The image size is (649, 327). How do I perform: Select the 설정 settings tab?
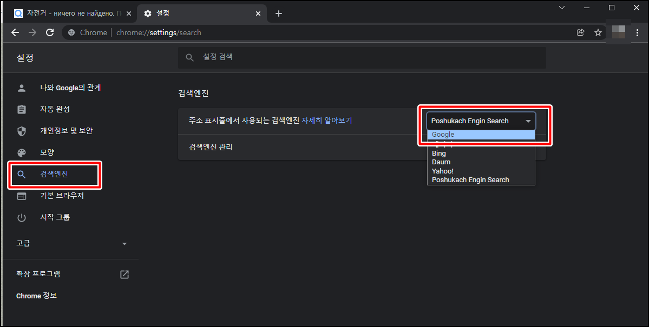coord(201,14)
